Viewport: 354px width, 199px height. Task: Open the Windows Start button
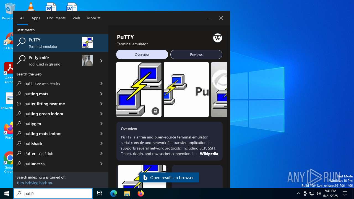[x=7, y=193]
